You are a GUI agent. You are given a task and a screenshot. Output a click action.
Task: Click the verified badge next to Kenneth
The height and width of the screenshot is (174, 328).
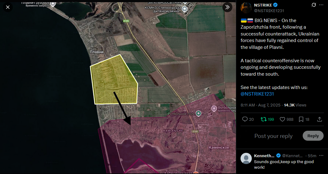tap(278, 156)
